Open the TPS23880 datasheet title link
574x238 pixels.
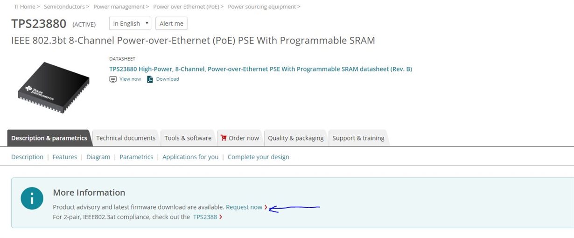(x=260, y=69)
